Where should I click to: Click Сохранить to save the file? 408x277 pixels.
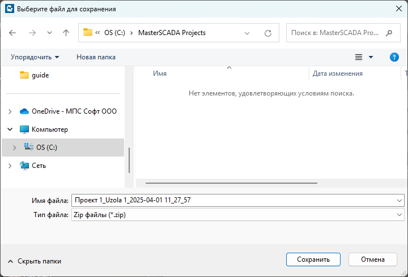point(313,259)
